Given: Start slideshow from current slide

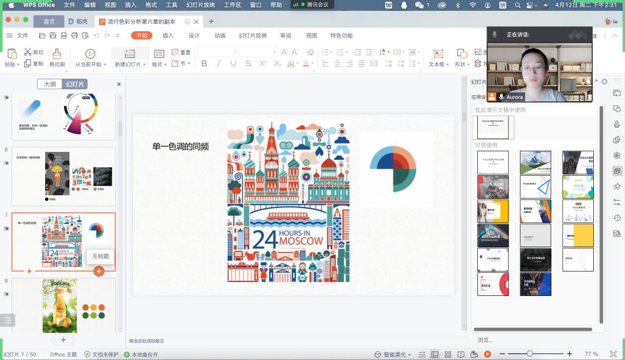Looking at the screenshot, I should [x=90, y=54].
